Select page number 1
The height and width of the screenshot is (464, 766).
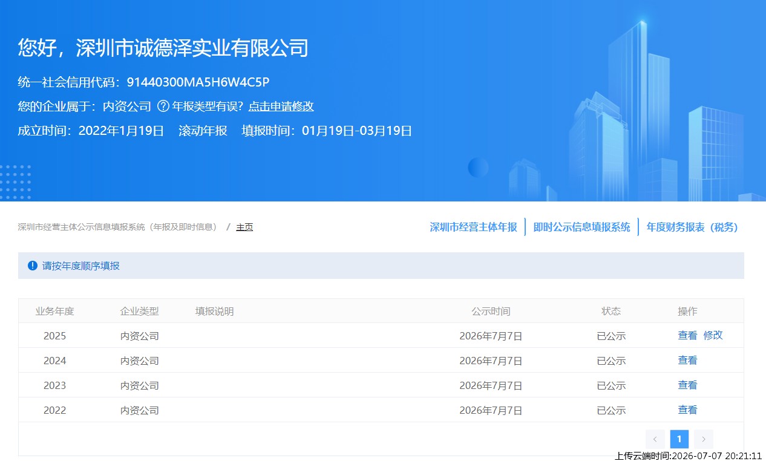coord(679,439)
